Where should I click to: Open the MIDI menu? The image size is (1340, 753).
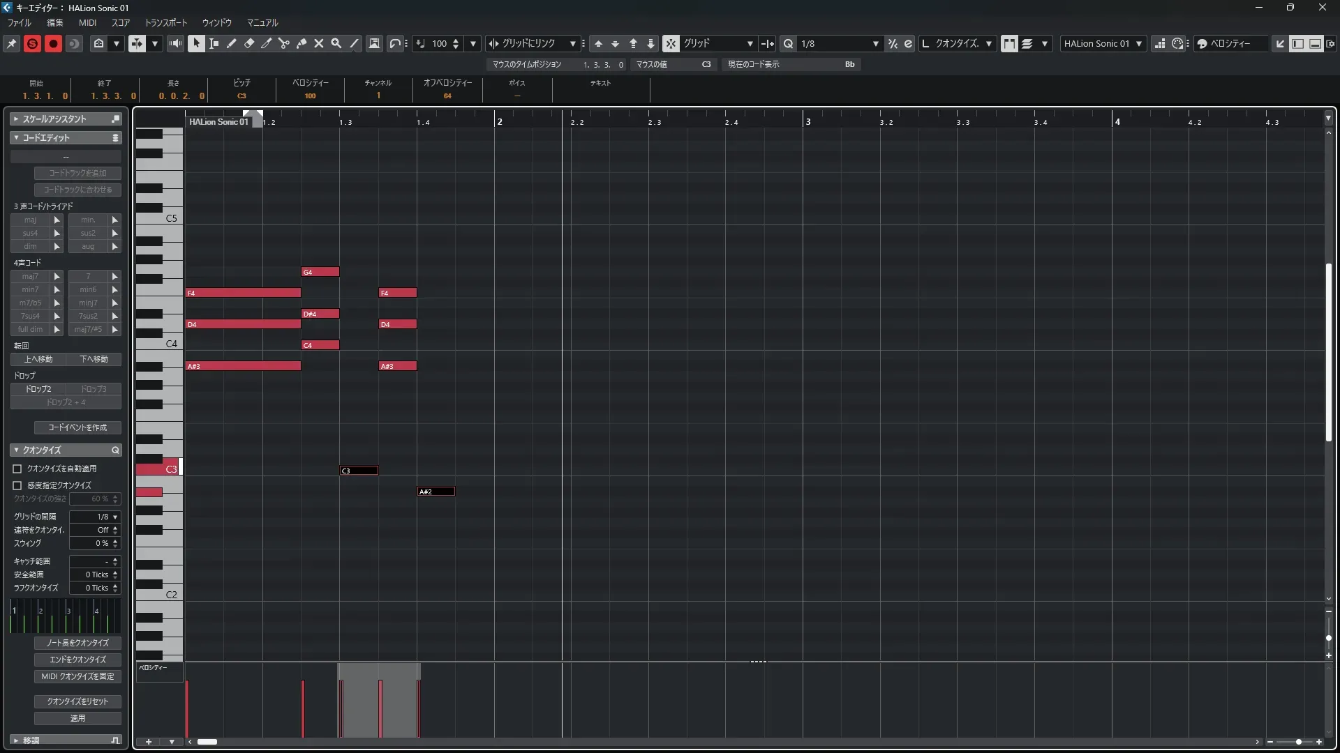[x=87, y=22]
